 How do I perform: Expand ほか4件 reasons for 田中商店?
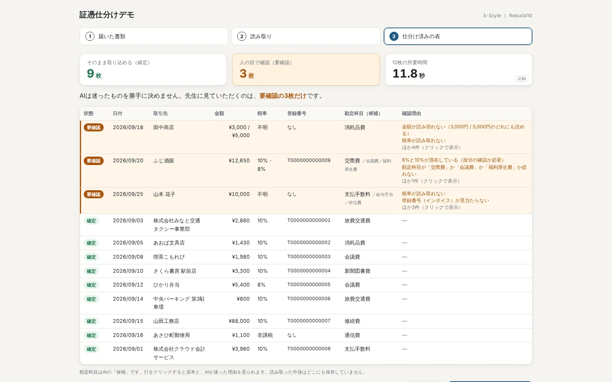pyautogui.click(x=432, y=147)
